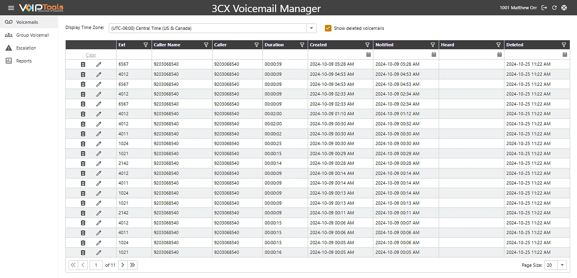577x278 pixels.
Task: Edit voicemail for ext 1021 created 00:29 AM
Action: 99,154
